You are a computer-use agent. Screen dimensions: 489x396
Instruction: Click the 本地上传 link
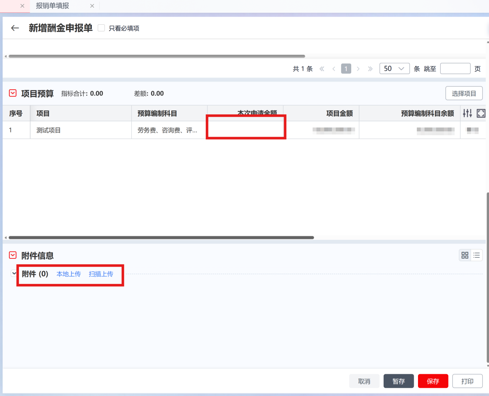(69, 274)
